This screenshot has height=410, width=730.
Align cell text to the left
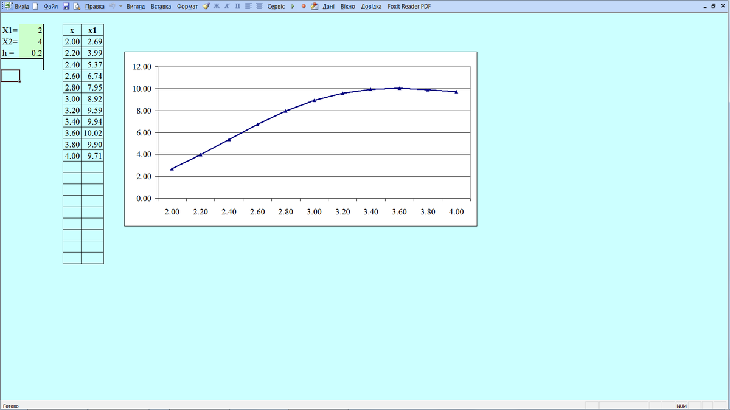click(x=249, y=6)
